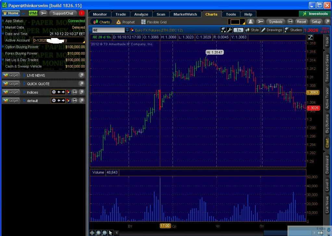The image size is (332, 236).
Task: Open the Drawings dropdown menu
Action: tap(272, 30)
